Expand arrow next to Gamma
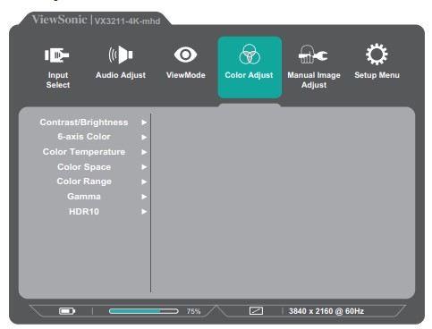Viewport: 432px width, 329px height. (144, 197)
